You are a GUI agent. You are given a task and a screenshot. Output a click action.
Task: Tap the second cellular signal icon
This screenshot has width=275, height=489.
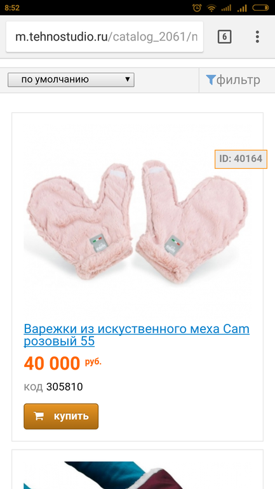coord(242,8)
